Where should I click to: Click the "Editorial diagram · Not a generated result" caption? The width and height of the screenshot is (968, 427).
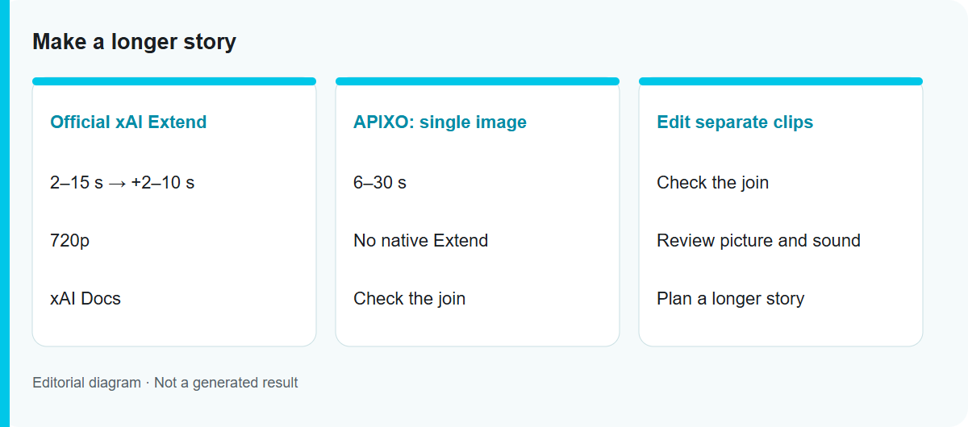point(165,383)
